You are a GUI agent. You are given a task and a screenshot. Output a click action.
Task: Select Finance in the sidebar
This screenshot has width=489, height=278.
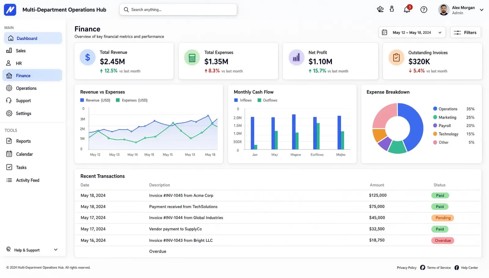click(32, 76)
